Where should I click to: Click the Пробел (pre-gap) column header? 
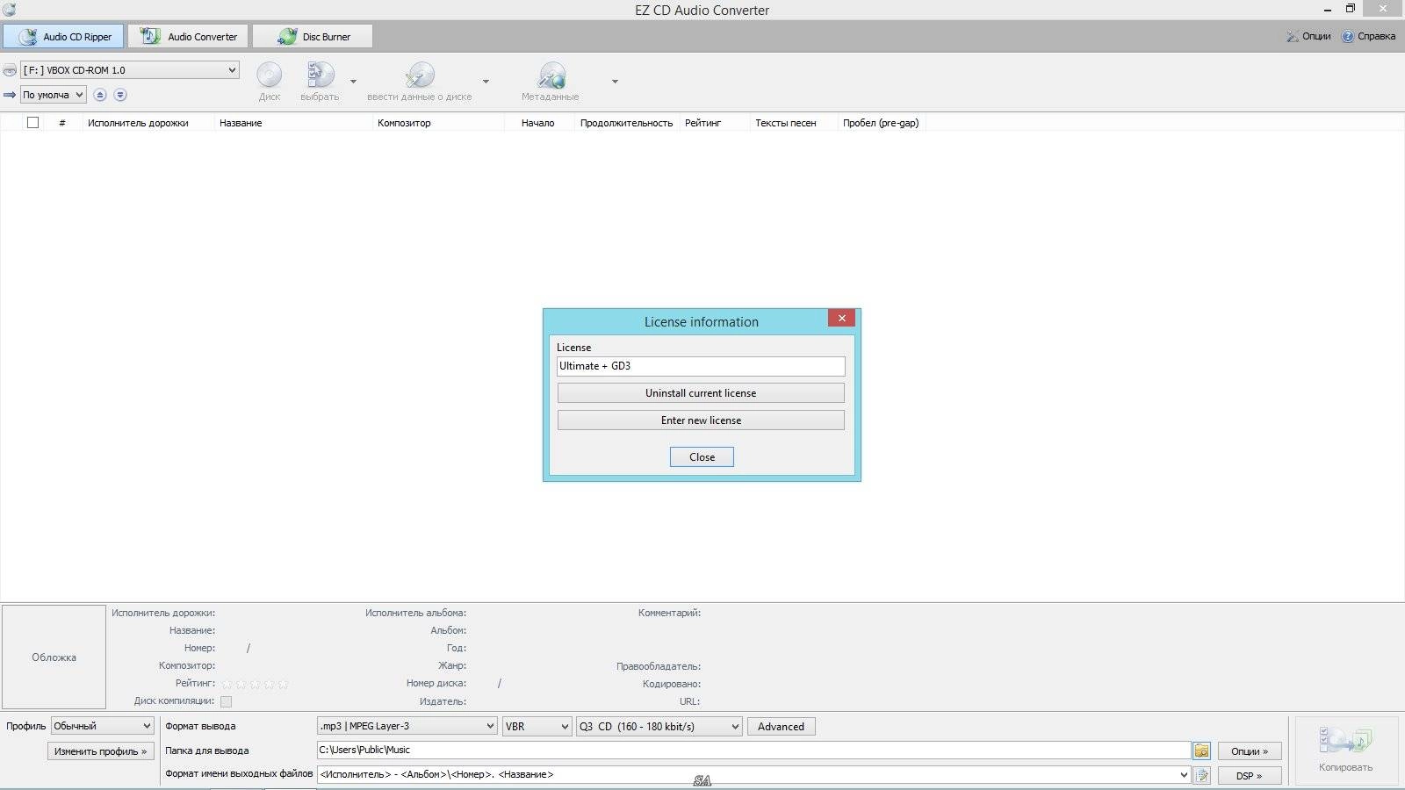click(x=881, y=123)
